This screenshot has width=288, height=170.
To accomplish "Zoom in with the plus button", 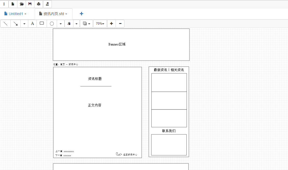I will pyautogui.click(x=111, y=24).
